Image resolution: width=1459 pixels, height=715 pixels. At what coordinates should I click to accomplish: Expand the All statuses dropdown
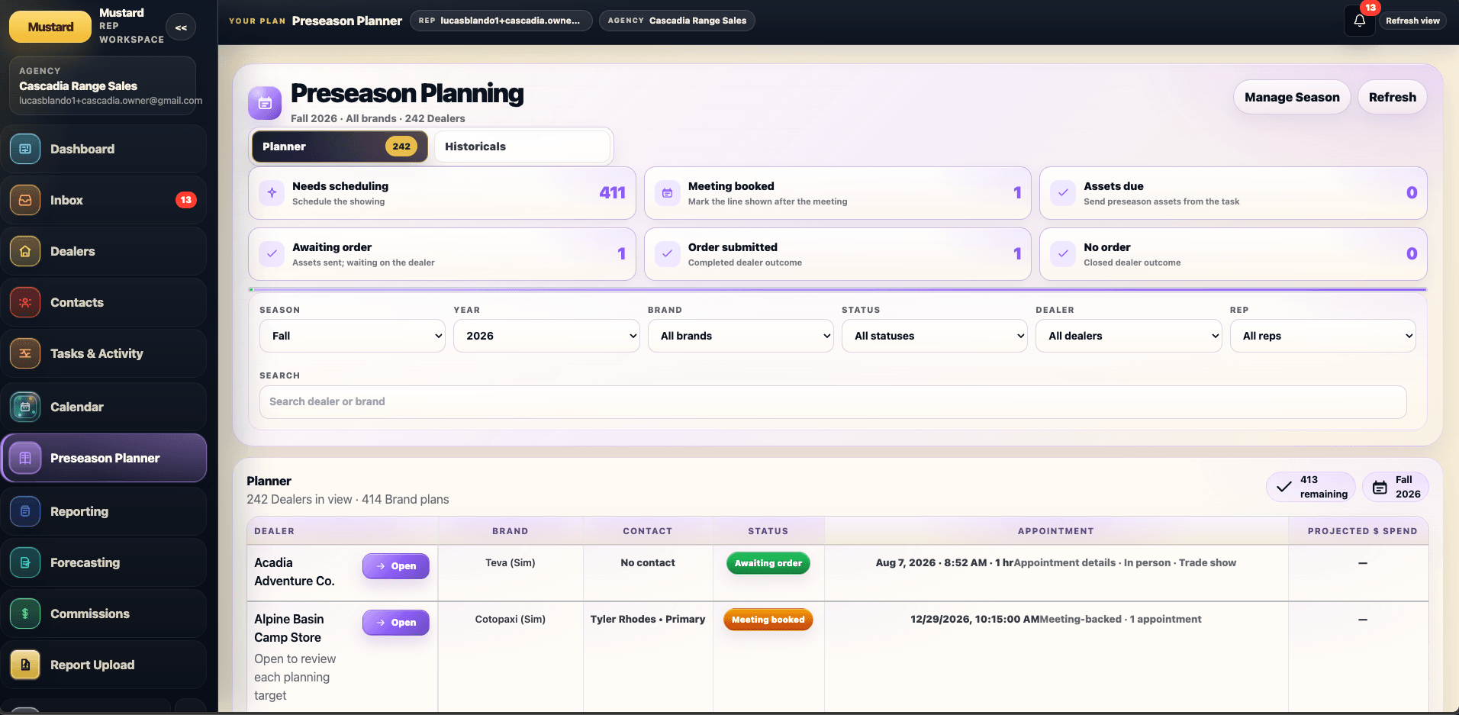click(935, 336)
